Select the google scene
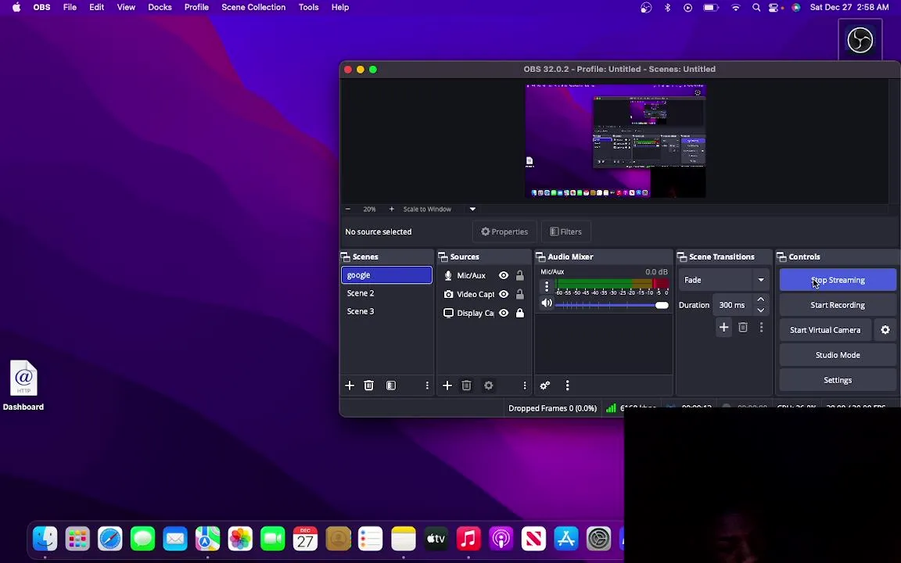Viewport: 901px width, 563px height. (x=386, y=275)
